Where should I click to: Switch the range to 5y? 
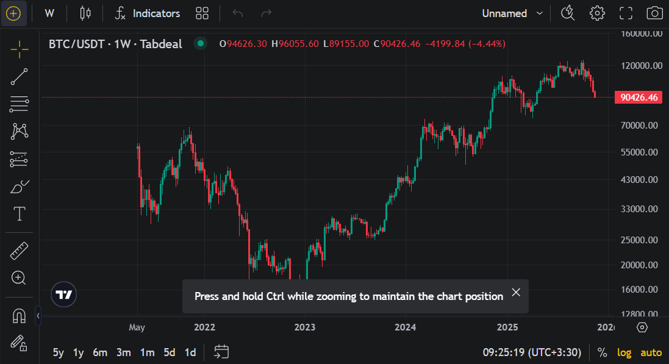tap(59, 352)
